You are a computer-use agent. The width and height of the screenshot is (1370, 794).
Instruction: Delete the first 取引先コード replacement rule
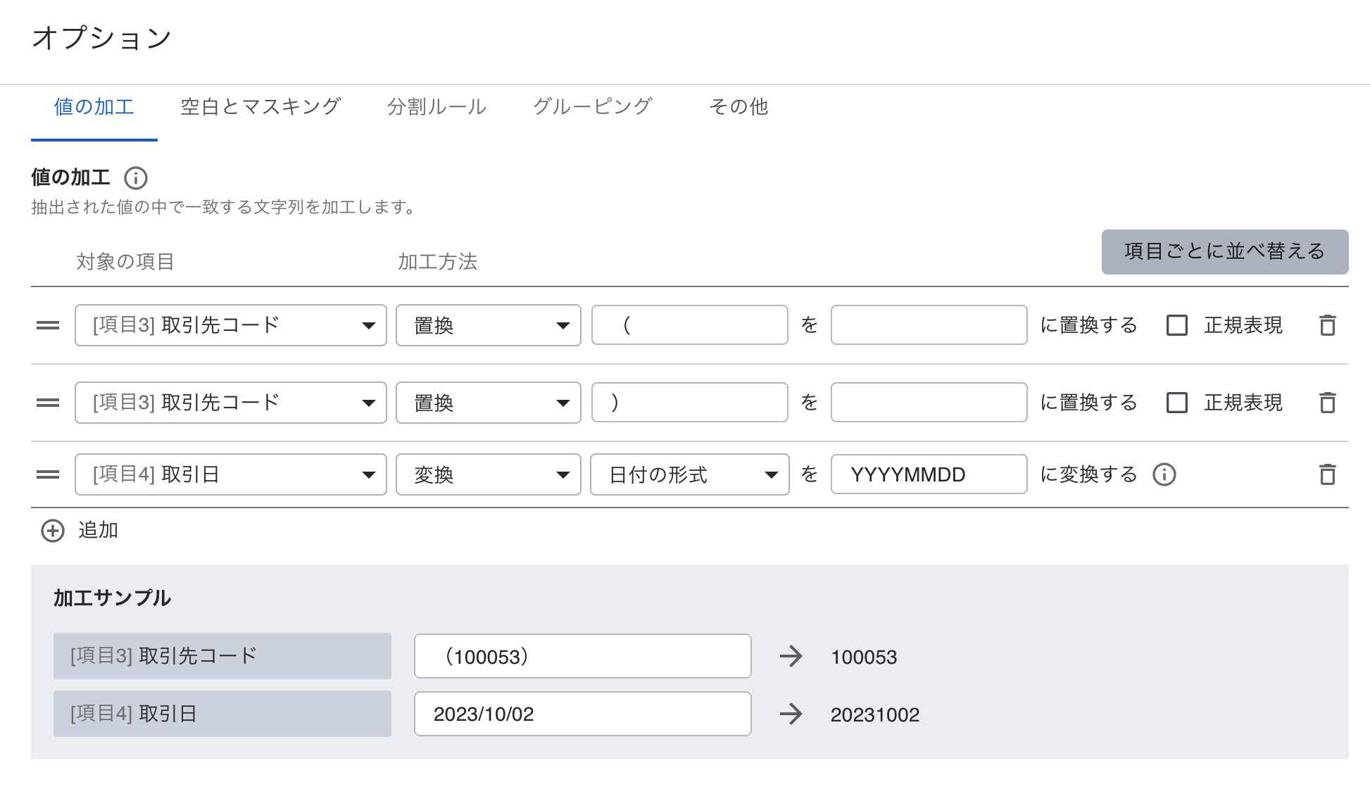click(x=1327, y=325)
